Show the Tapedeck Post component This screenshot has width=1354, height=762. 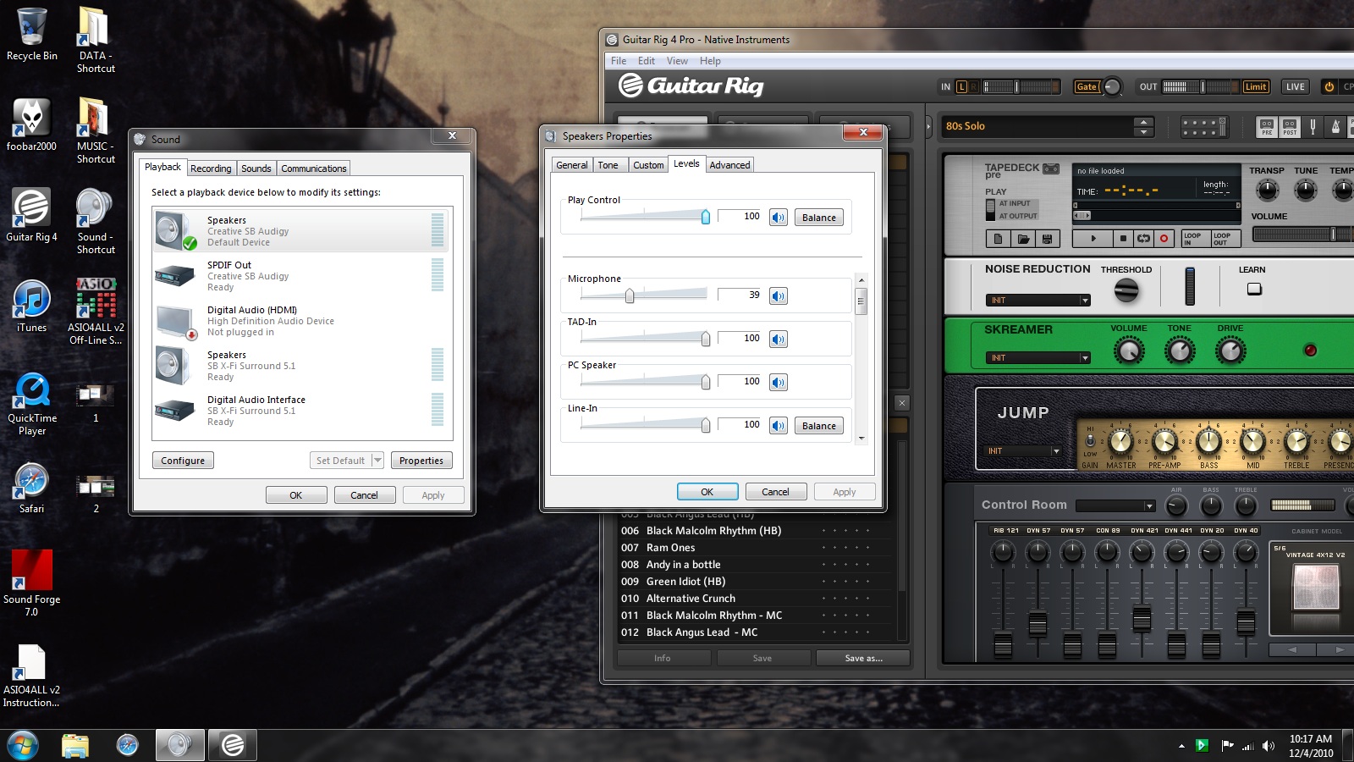1290,127
